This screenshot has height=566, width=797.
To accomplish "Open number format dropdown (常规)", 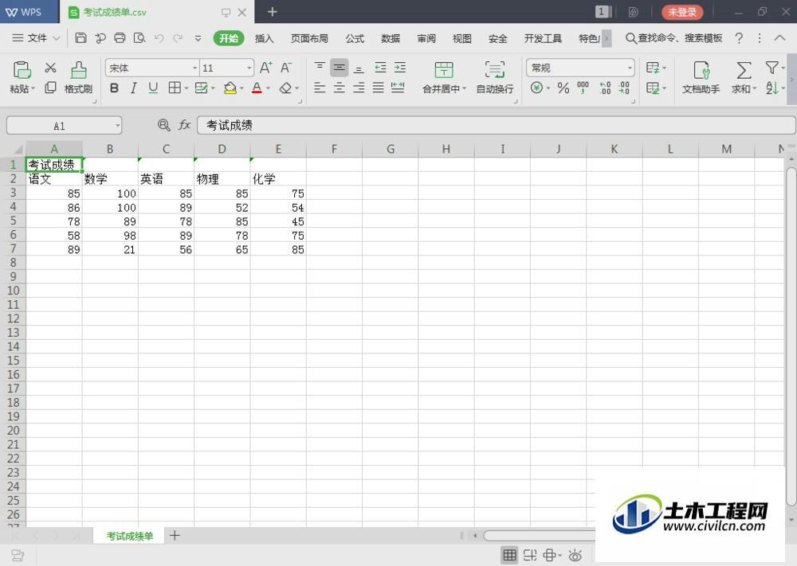I will [630, 68].
